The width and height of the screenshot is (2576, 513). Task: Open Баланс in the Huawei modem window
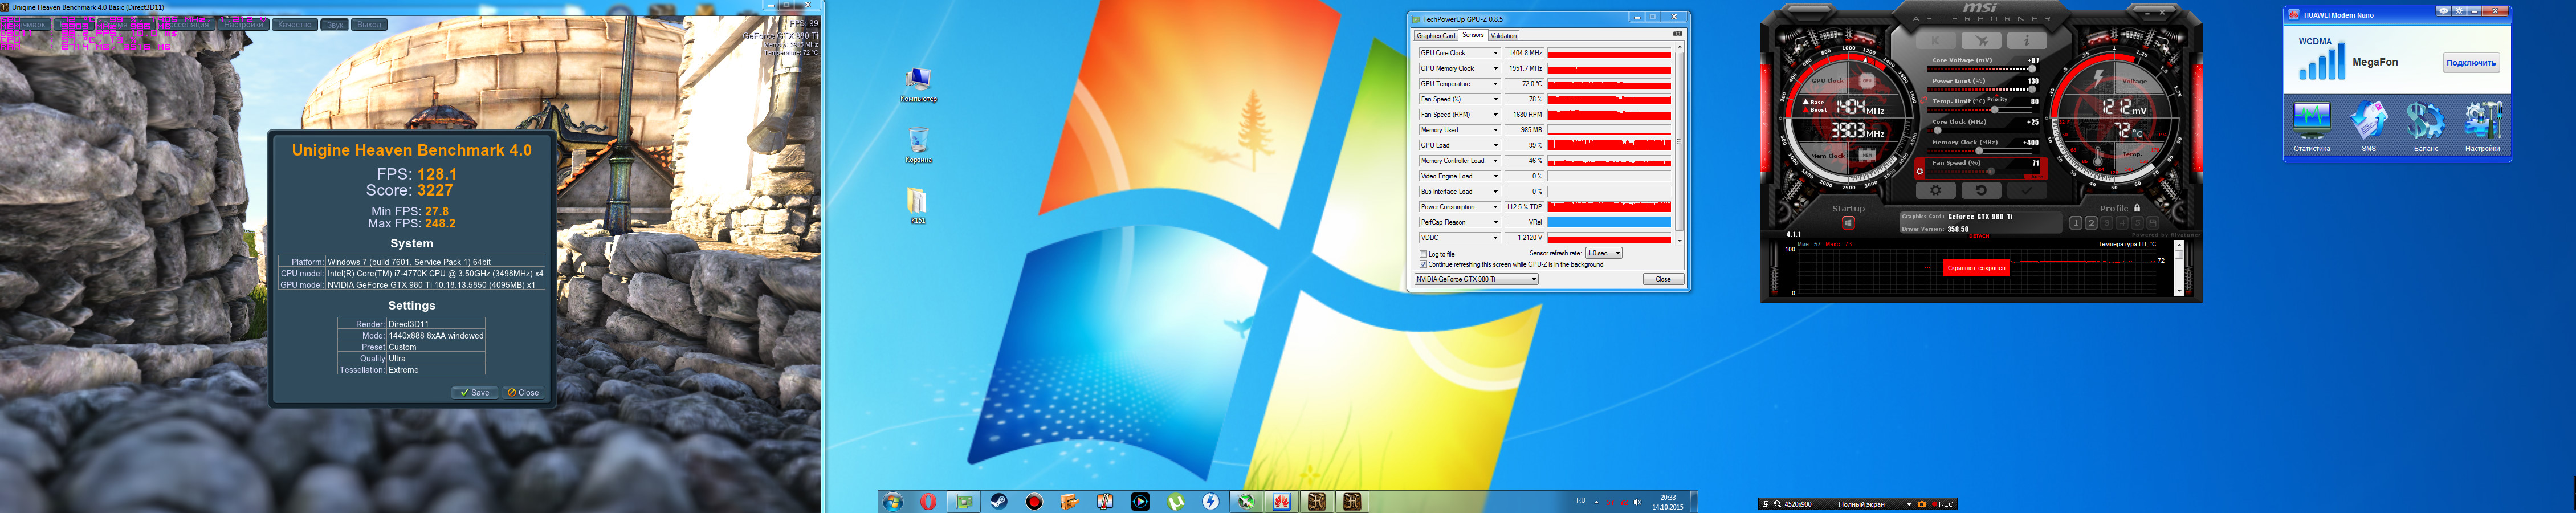(2426, 127)
